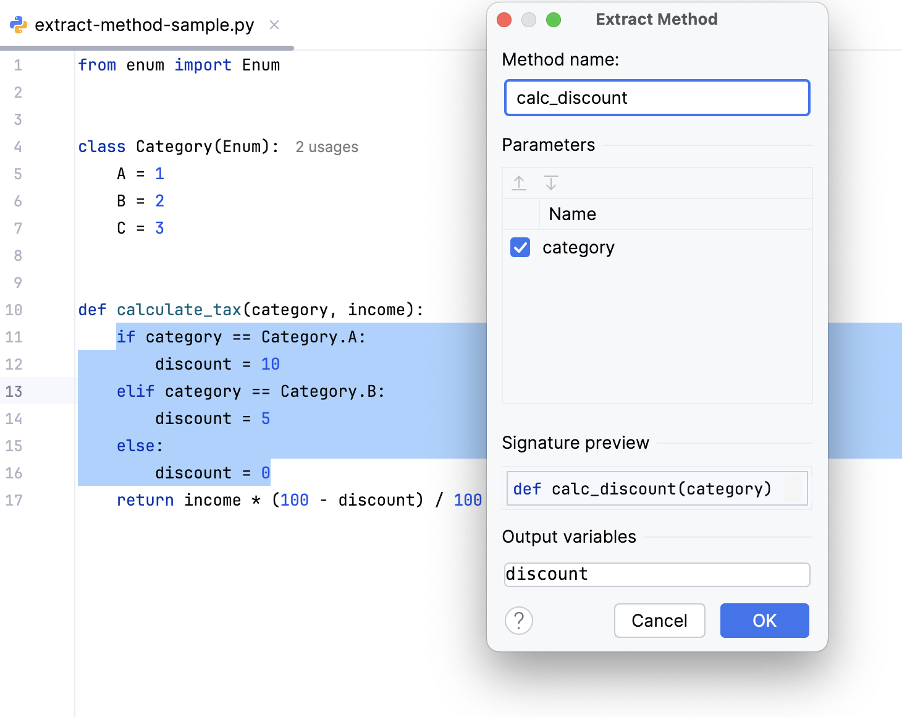Click line number 13 in the editor gutter

[x=14, y=391]
